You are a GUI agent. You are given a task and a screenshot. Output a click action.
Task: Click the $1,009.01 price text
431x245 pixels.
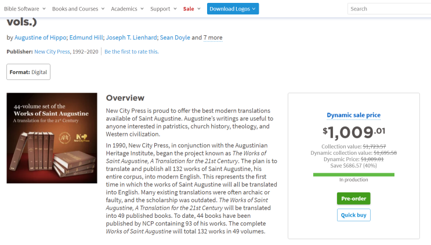[x=354, y=132]
